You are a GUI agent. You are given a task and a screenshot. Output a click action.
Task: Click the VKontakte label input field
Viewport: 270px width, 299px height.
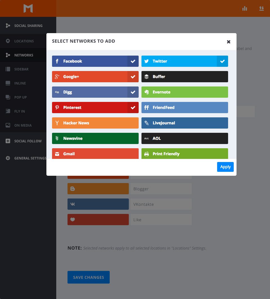tap(161, 204)
